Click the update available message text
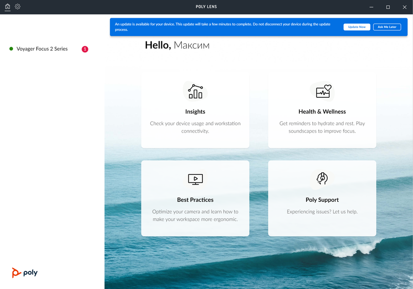The height and width of the screenshot is (289, 413). pos(223,27)
